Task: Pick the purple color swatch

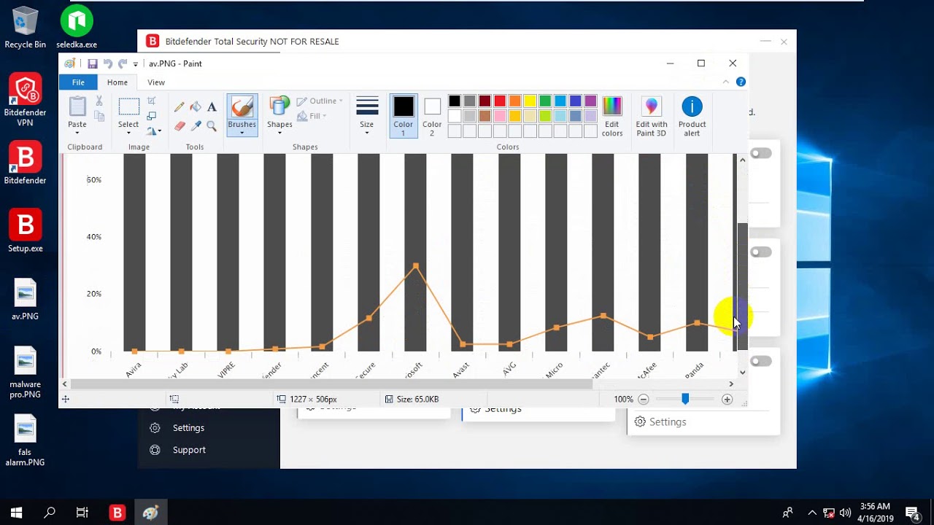Action: [591, 101]
